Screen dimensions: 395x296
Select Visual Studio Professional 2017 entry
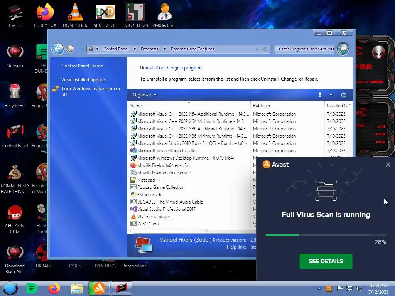[x=166, y=209]
